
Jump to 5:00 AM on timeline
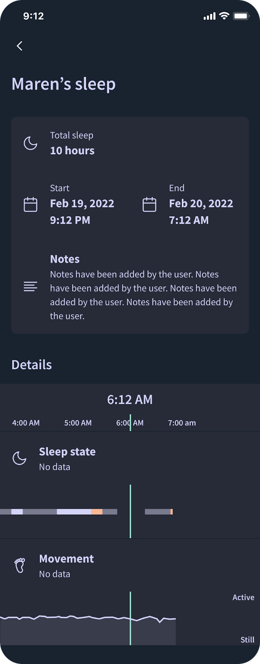click(x=78, y=423)
